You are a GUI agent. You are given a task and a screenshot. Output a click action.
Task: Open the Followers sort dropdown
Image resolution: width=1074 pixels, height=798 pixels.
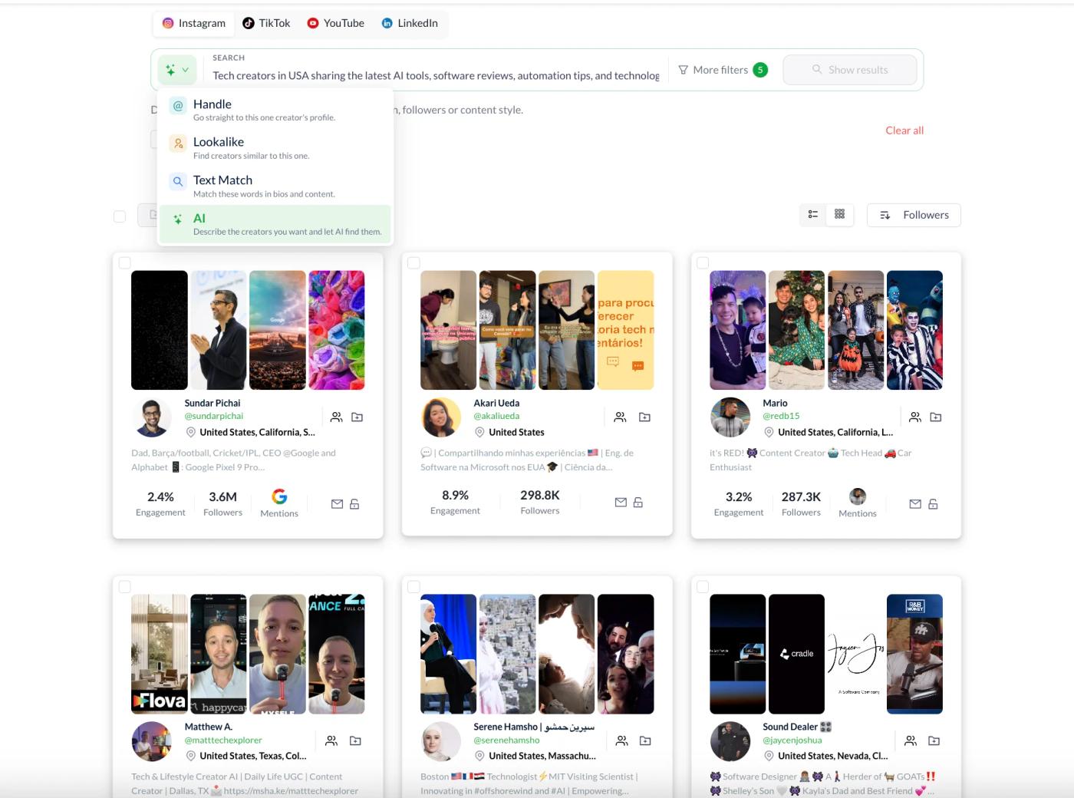[914, 216]
